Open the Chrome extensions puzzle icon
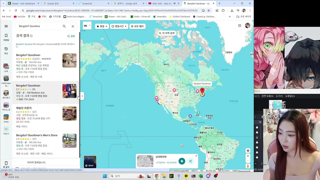This screenshot has width=320, height=180. (223, 10)
